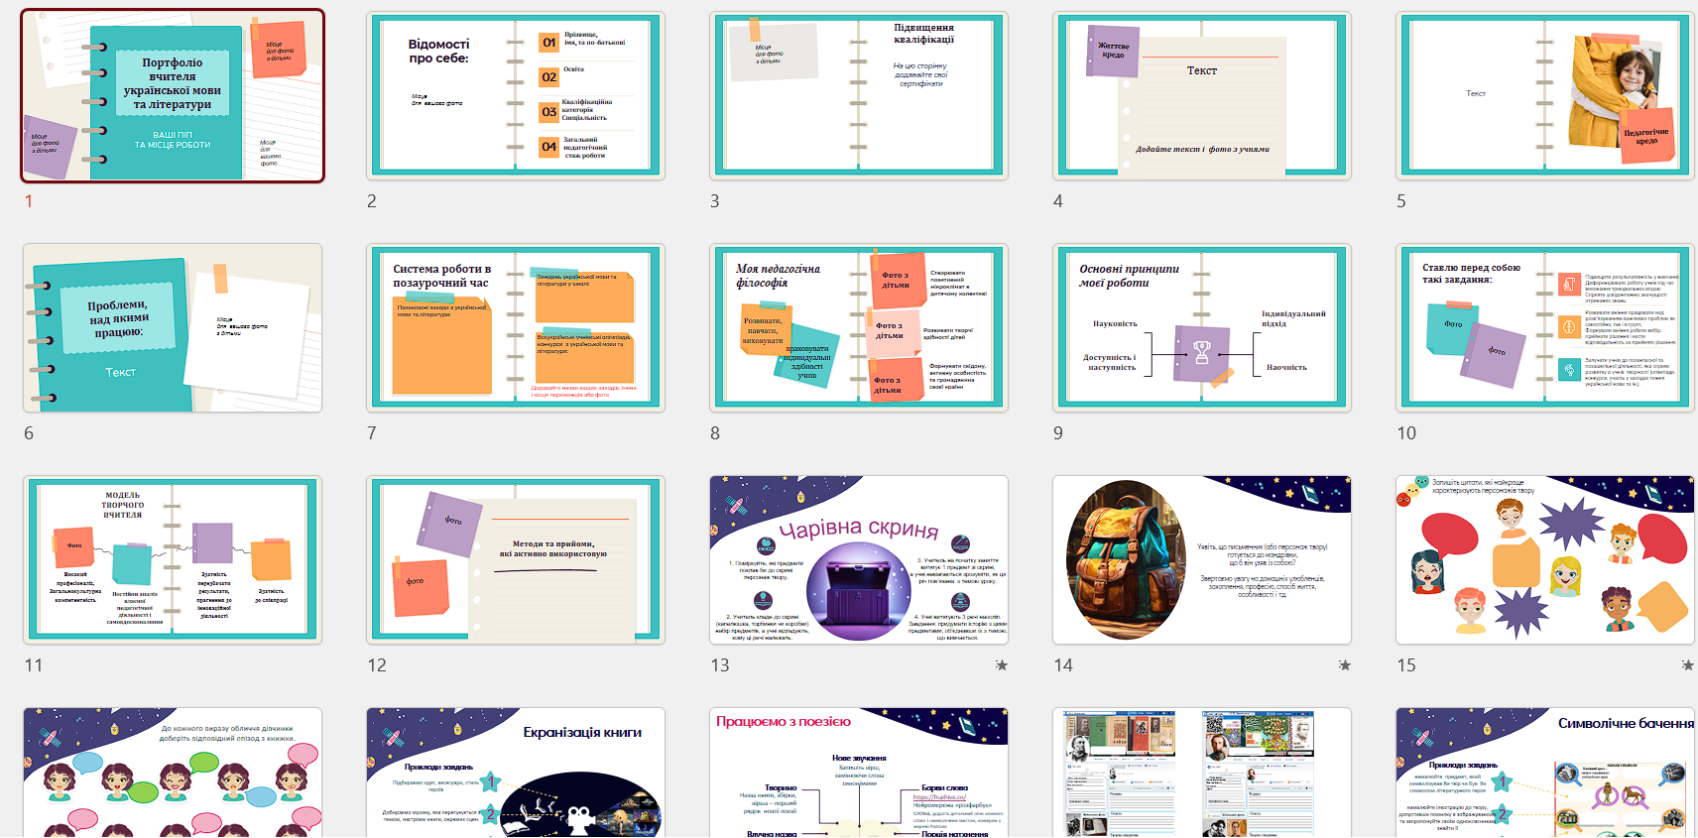Click slide number label '2'
The image size is (1698, 838).
pos(372,201)
